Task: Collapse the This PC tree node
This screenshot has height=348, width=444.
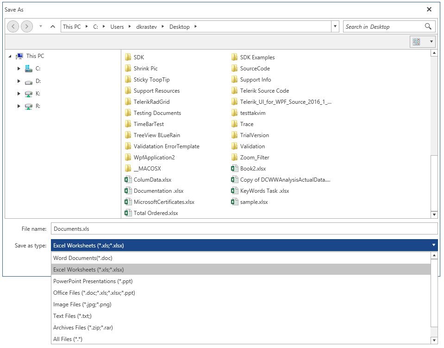Action: click(x=10, y=56)
